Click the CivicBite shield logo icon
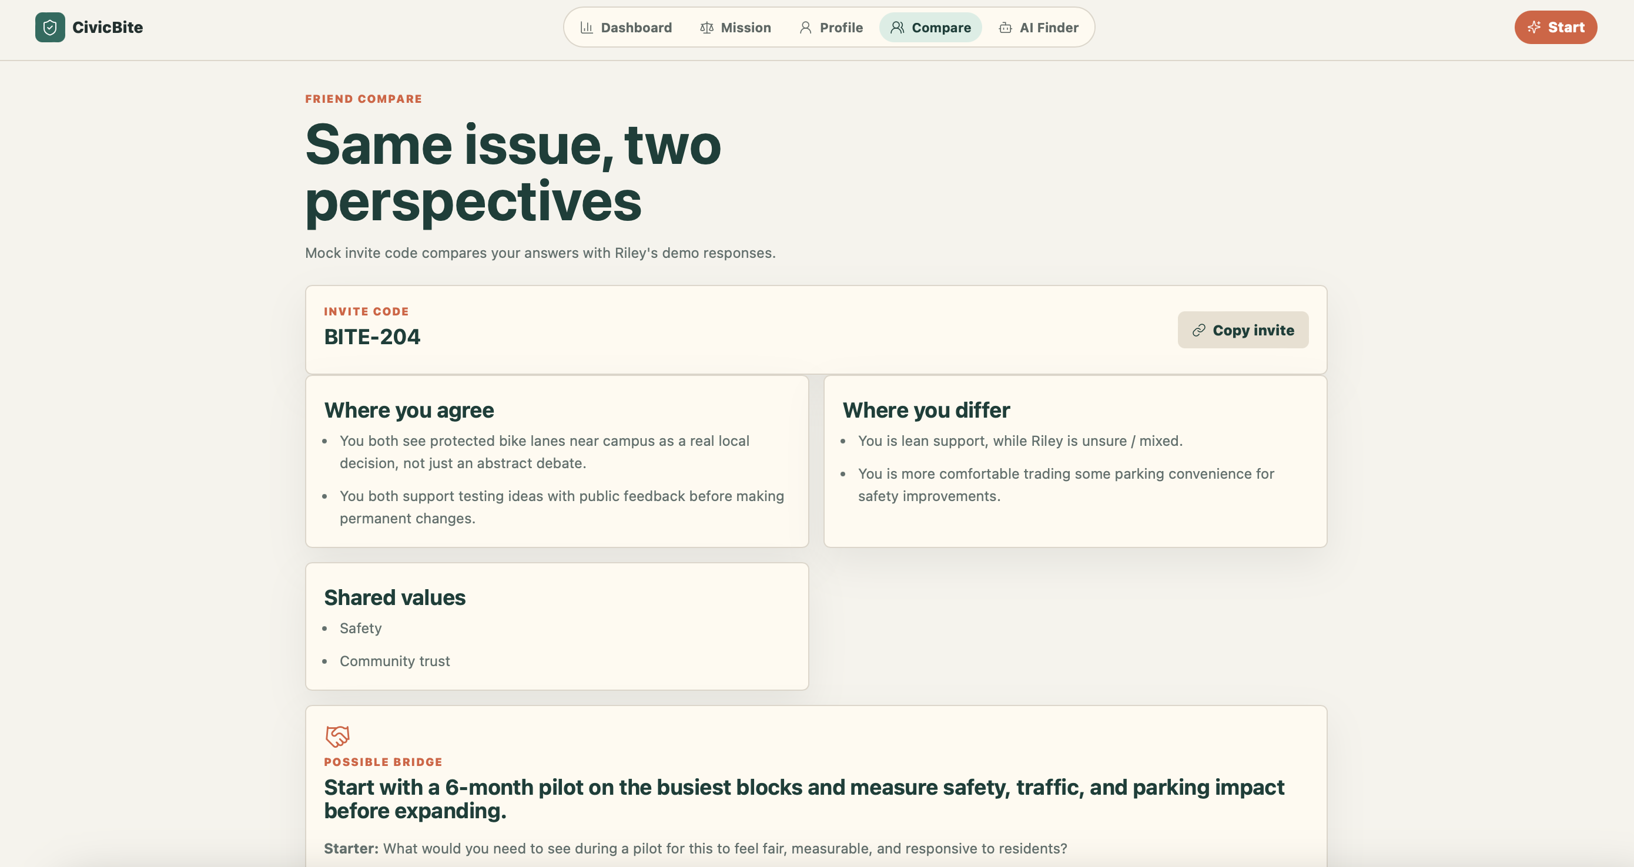The image size is (1634, 867). tap(49, 27)
